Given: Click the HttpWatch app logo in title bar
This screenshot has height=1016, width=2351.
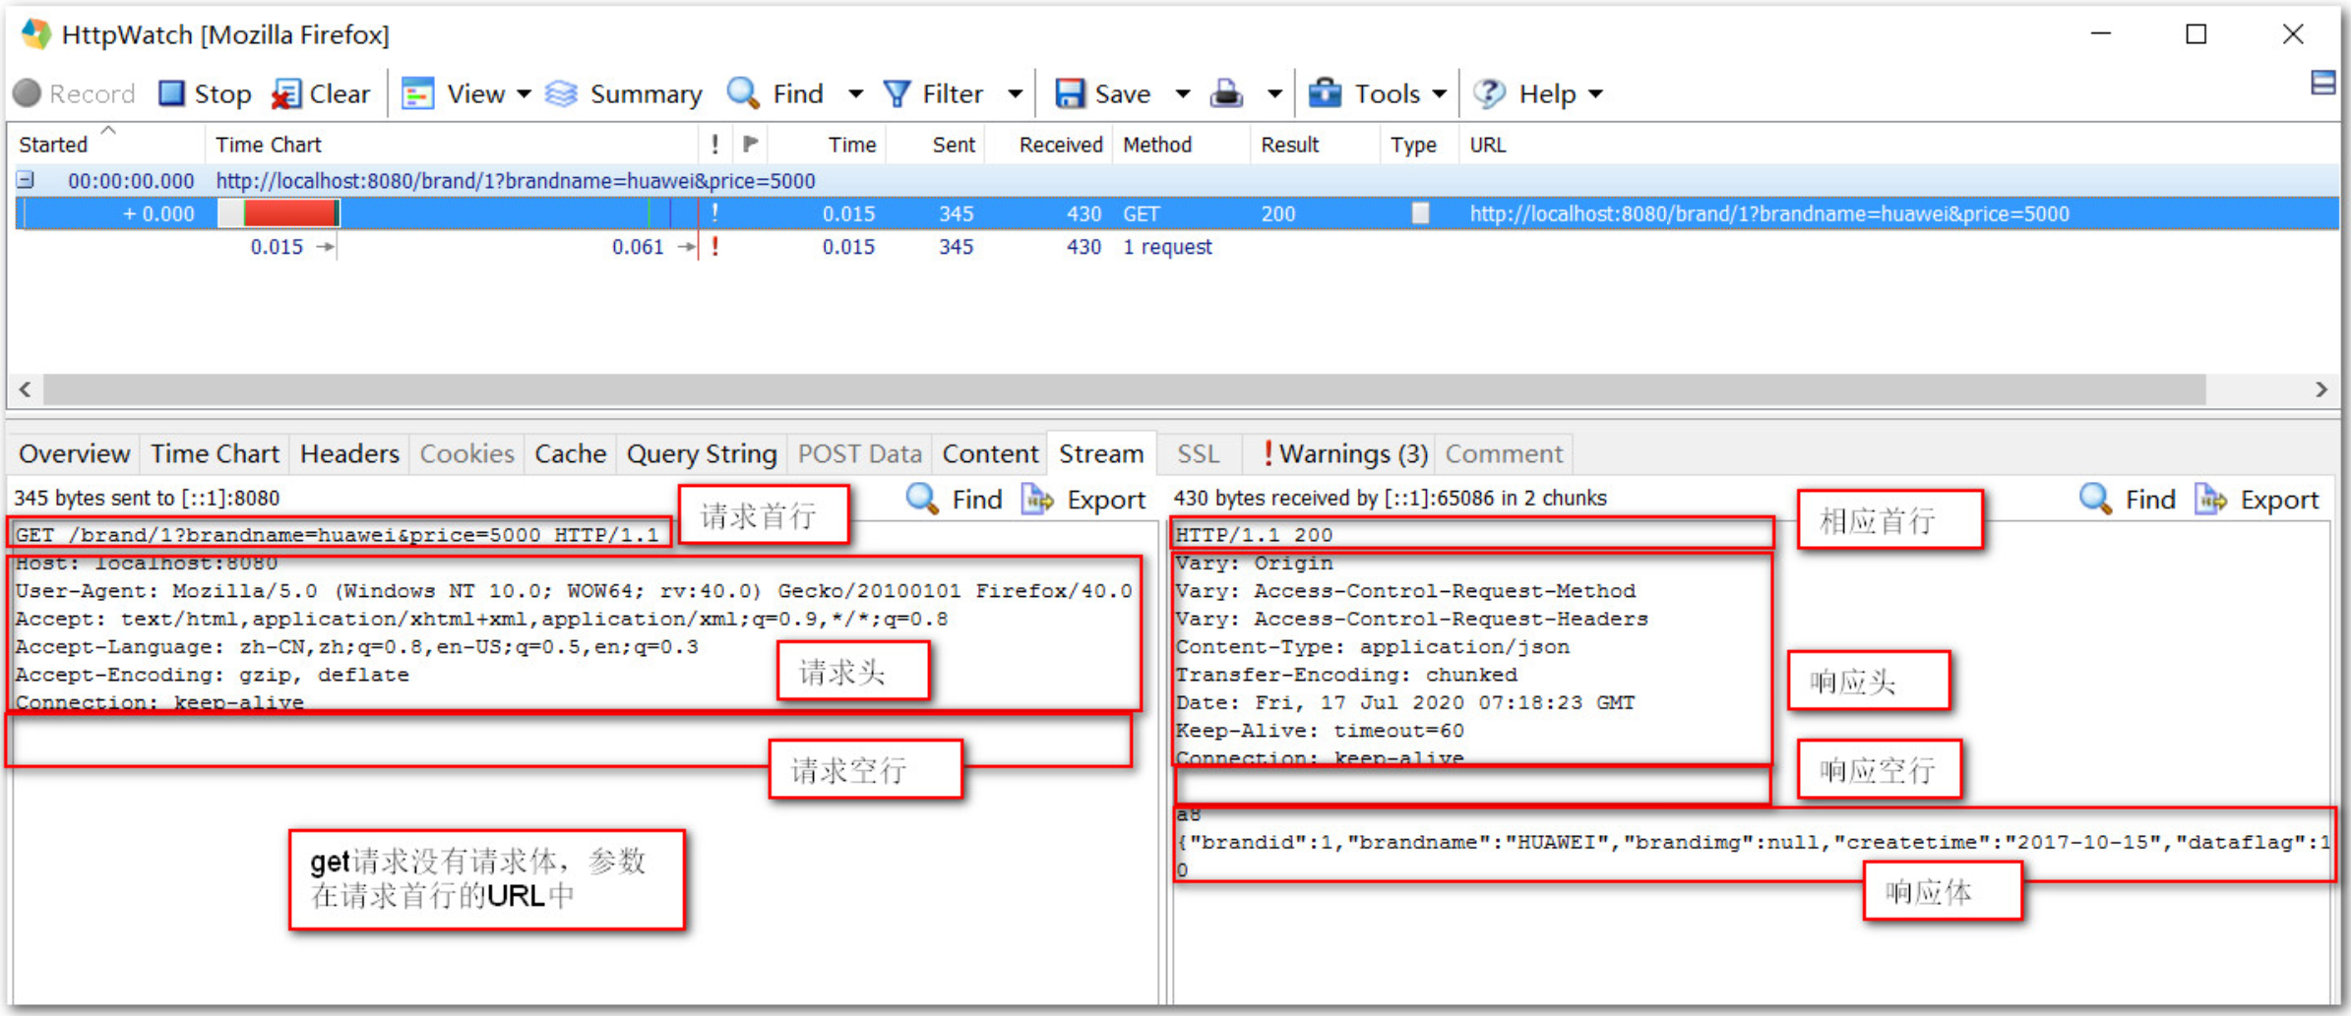Looking at the screenshot, I should pos(36,34).
